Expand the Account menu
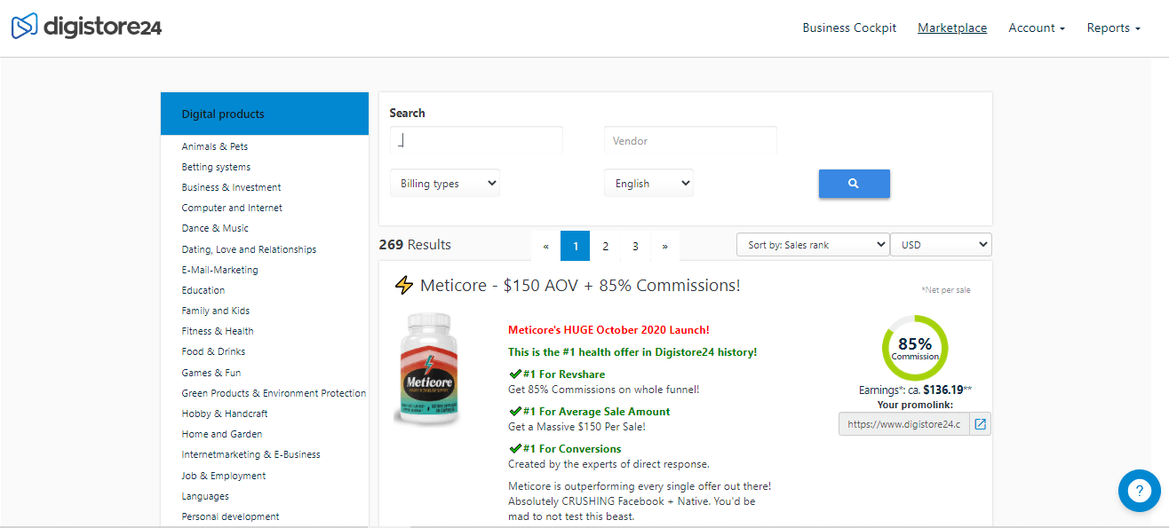 tap(1037, 28)
